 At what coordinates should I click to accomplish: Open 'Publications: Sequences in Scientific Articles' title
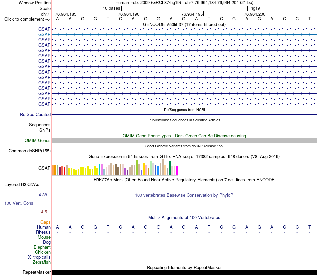click(x=184, y=120)
